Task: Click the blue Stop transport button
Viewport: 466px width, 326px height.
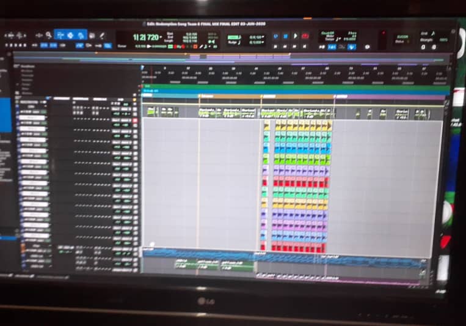Action: click(x=285, y=36)
